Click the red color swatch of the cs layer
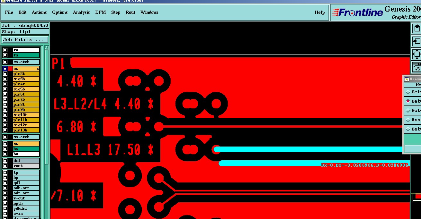Image resolution: width=421 pixels, height=219 pixels. coord(10,69)
